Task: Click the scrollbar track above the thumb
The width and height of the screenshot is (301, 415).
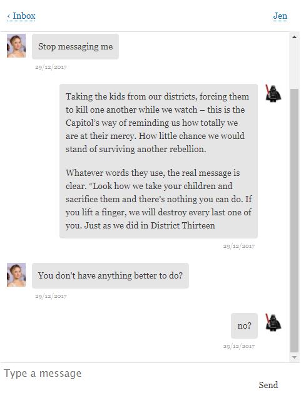Action: [x=294, y=65]
